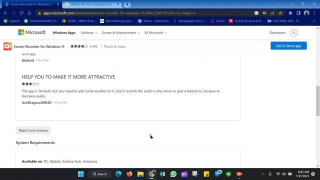Open the browser home page icon
This screenshot has width=320, height=180.
coord(29,13)
